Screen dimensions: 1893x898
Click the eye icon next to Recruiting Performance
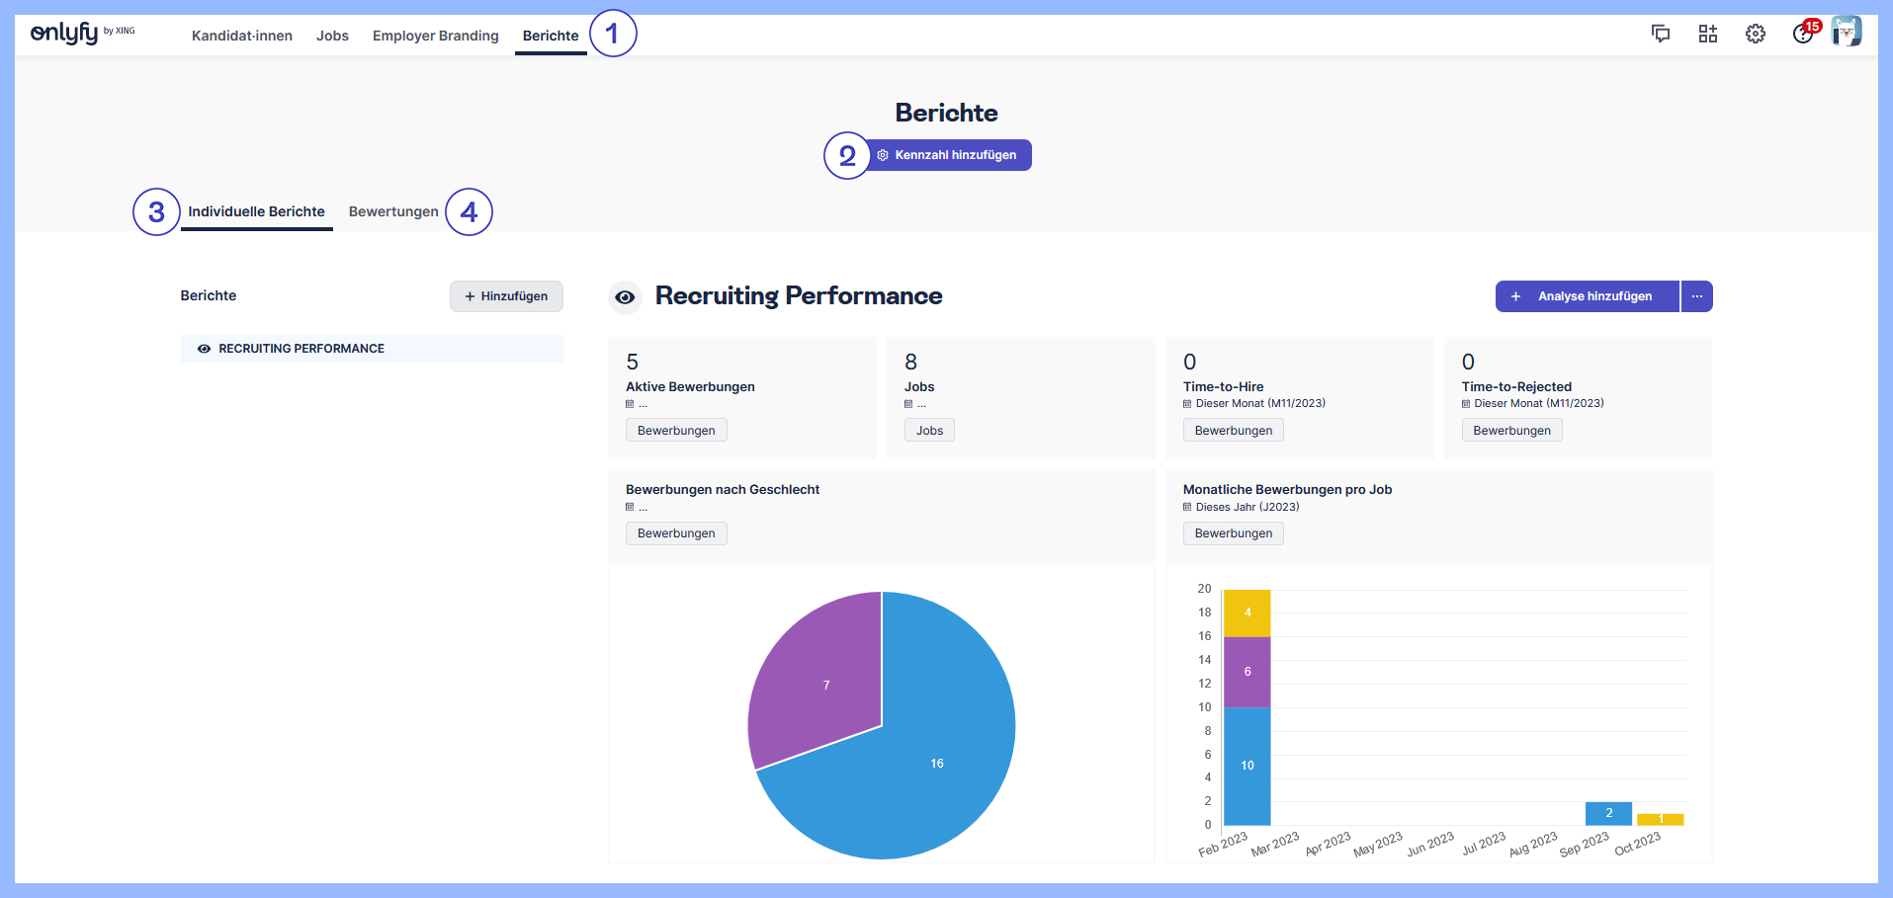pos(625,296)
